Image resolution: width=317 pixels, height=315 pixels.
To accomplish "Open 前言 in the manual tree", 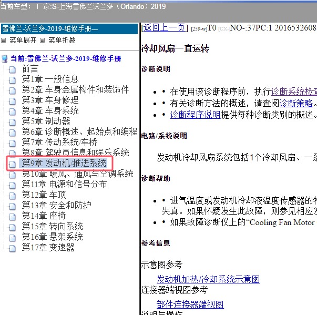I will [30, 69].
